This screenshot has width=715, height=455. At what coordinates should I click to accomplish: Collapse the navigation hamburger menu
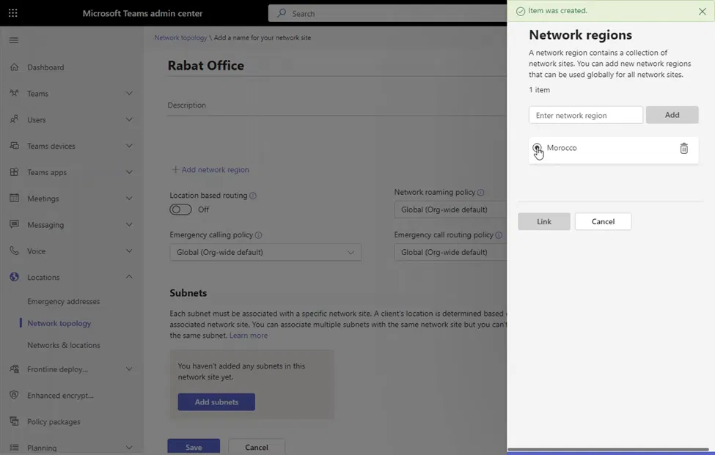pos(13,40)
